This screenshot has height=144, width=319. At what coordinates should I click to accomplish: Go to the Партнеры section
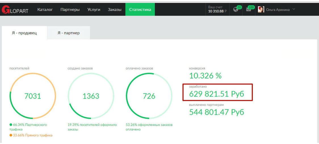point(70,10)
